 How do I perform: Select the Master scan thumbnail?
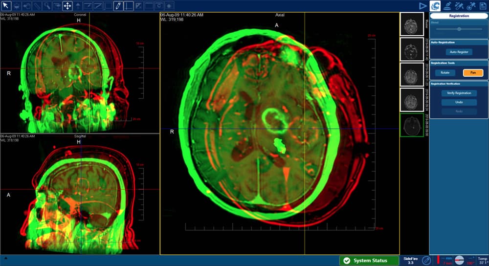(x=412, y=24)
